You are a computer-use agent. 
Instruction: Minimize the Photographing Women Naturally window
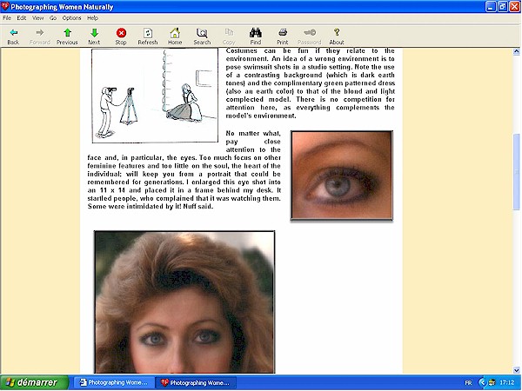[x=491, y=6]
